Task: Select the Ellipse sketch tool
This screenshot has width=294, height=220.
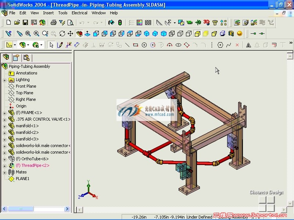Action: (x=178, y=45)
